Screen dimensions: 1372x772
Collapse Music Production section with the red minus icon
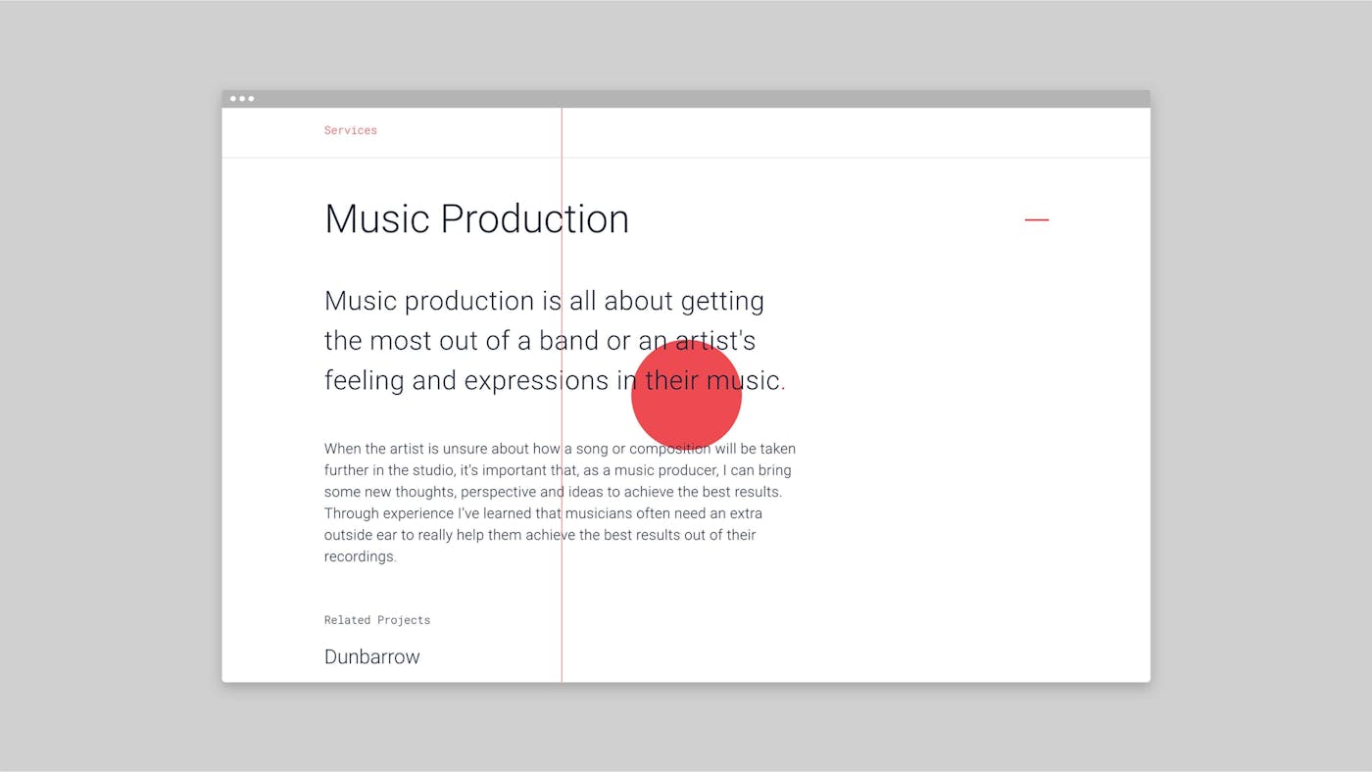pos(1037,219)
